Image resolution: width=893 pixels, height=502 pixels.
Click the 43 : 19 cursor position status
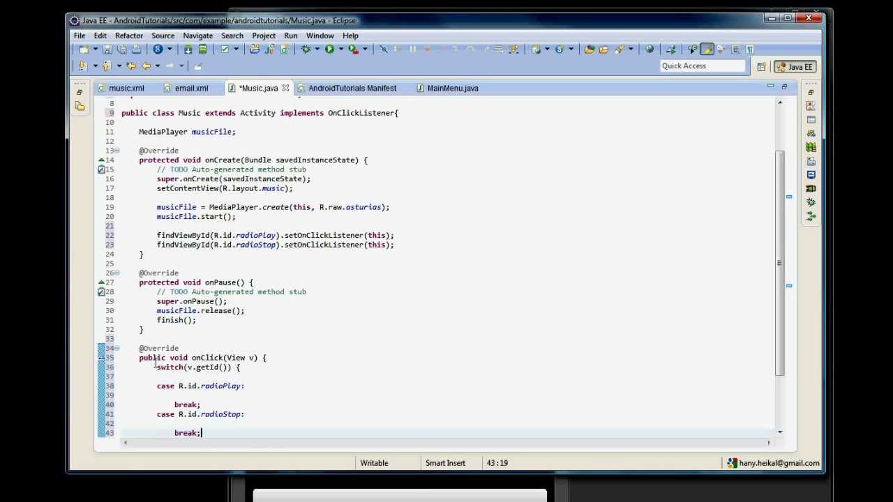coord(497,463)
